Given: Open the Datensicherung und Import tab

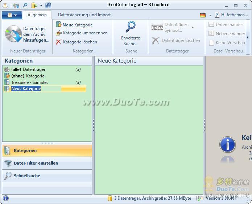Looking at the screenshot, I should pos(84,15).
